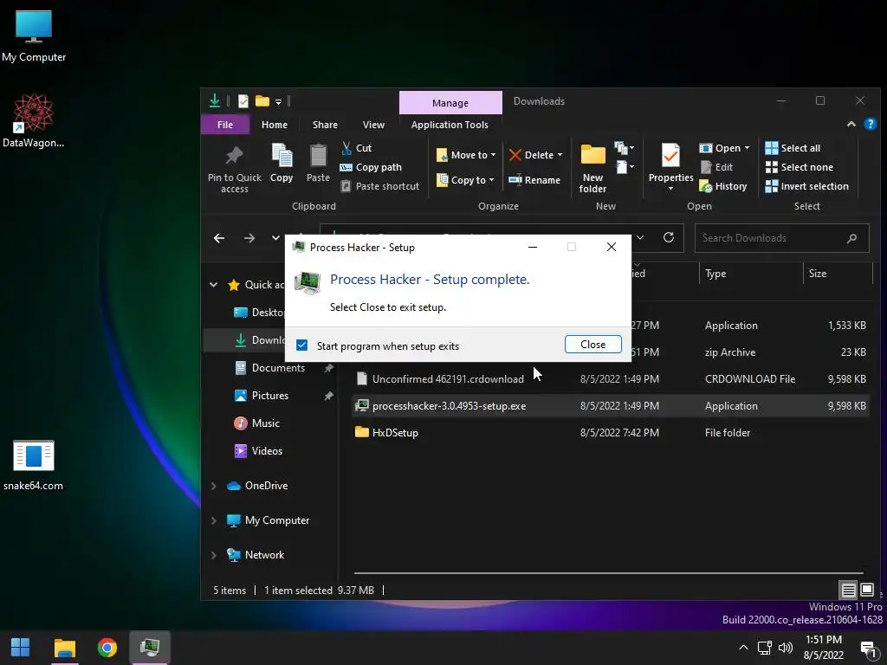Open taskbar clock and date
The width and height of the screenshot is (887, 665).
pos(823,648)
